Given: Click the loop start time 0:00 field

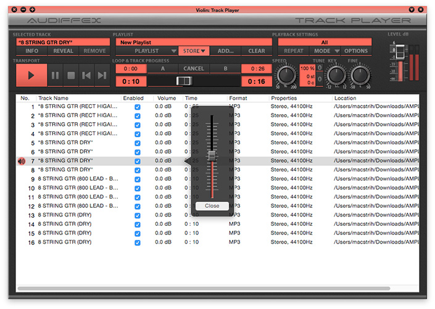Looking at the screenshot, I should tap(131, 68).
